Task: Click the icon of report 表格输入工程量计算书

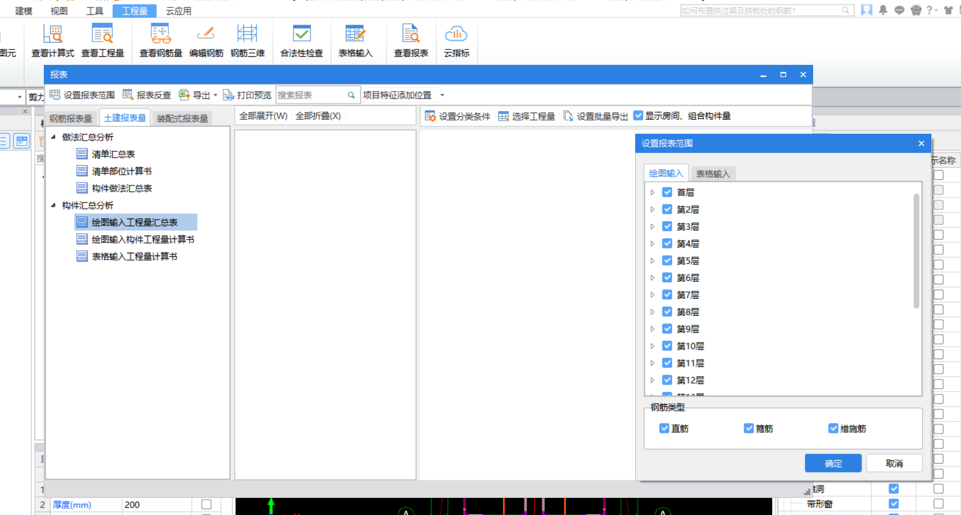Action: point(82,256)
